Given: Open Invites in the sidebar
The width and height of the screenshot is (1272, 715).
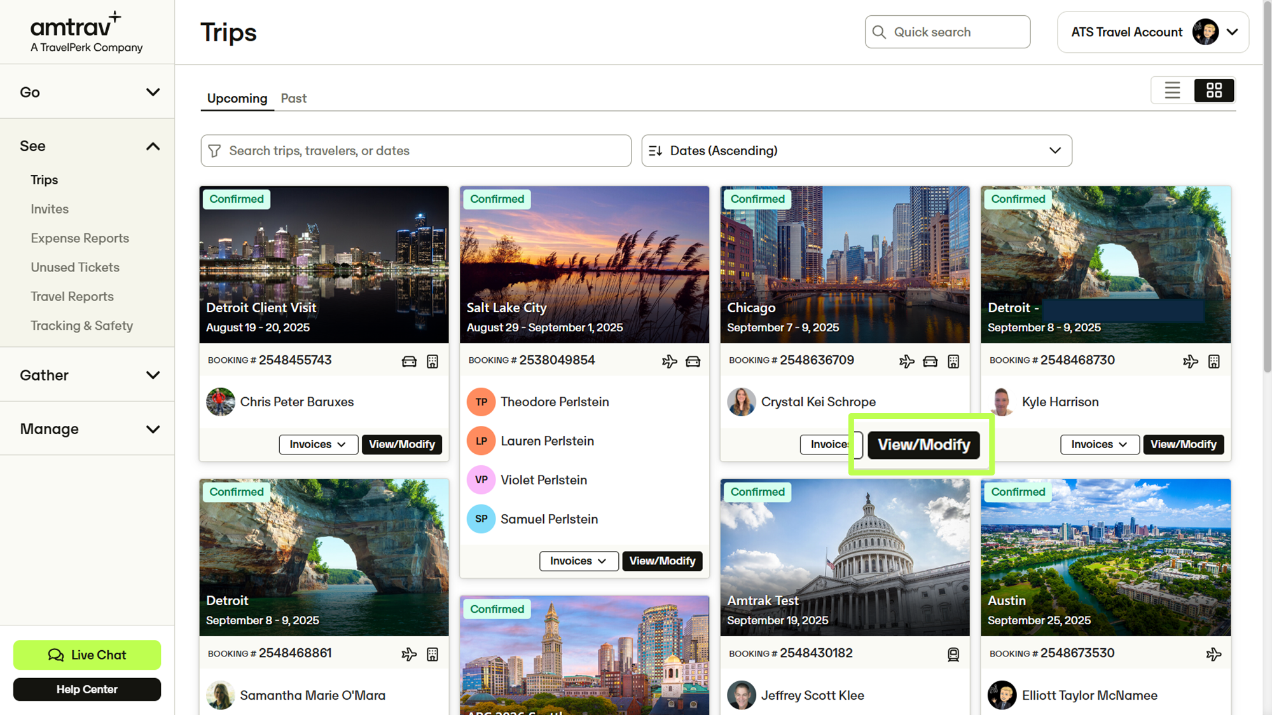Looking at the screenshot, I should (x=50, y=209).
